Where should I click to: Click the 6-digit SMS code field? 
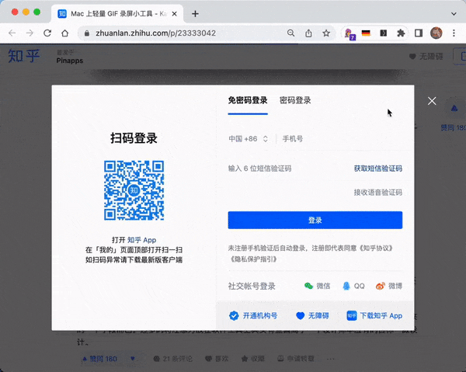(287, 169)
